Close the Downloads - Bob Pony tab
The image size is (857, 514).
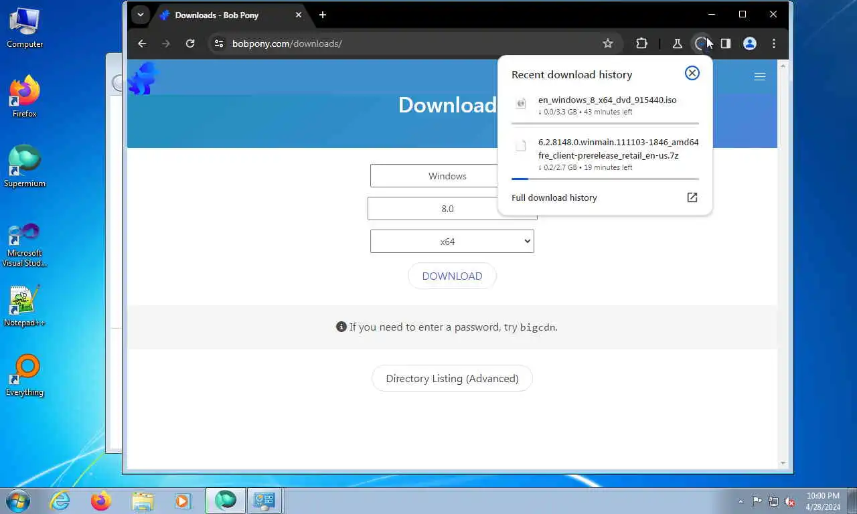pyautogui.click(x=299, y=15)
